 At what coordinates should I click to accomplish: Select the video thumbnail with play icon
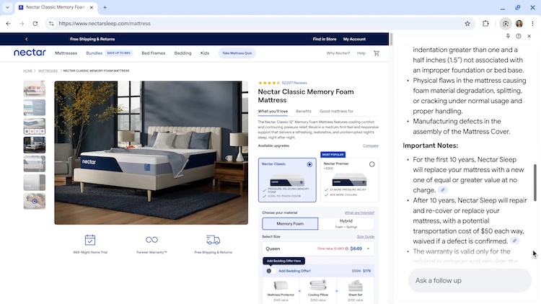[x=34, y=201]
